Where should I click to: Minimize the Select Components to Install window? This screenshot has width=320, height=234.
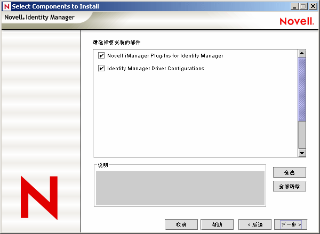(294, 6)
